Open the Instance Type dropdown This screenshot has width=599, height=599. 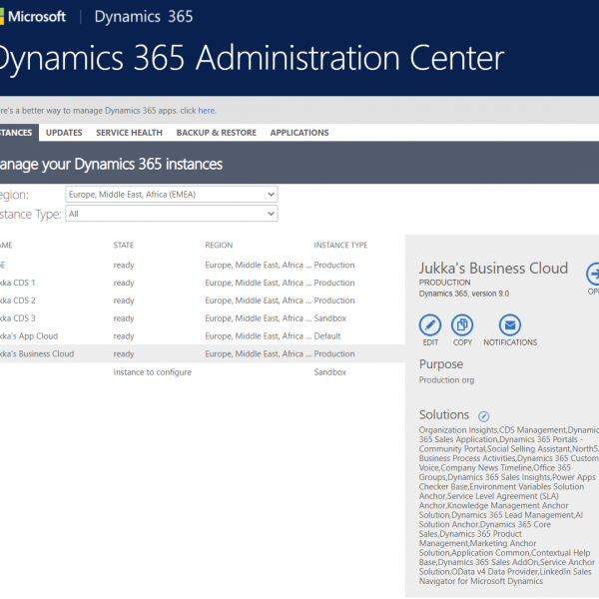tap(172, 214)
